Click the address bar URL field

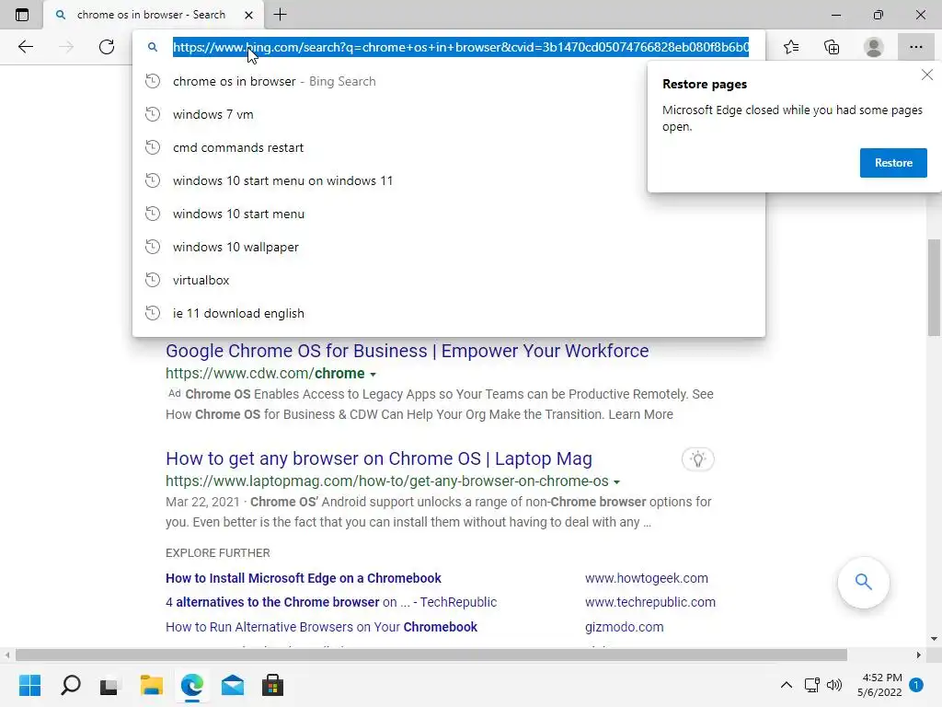tap(461, 47)
